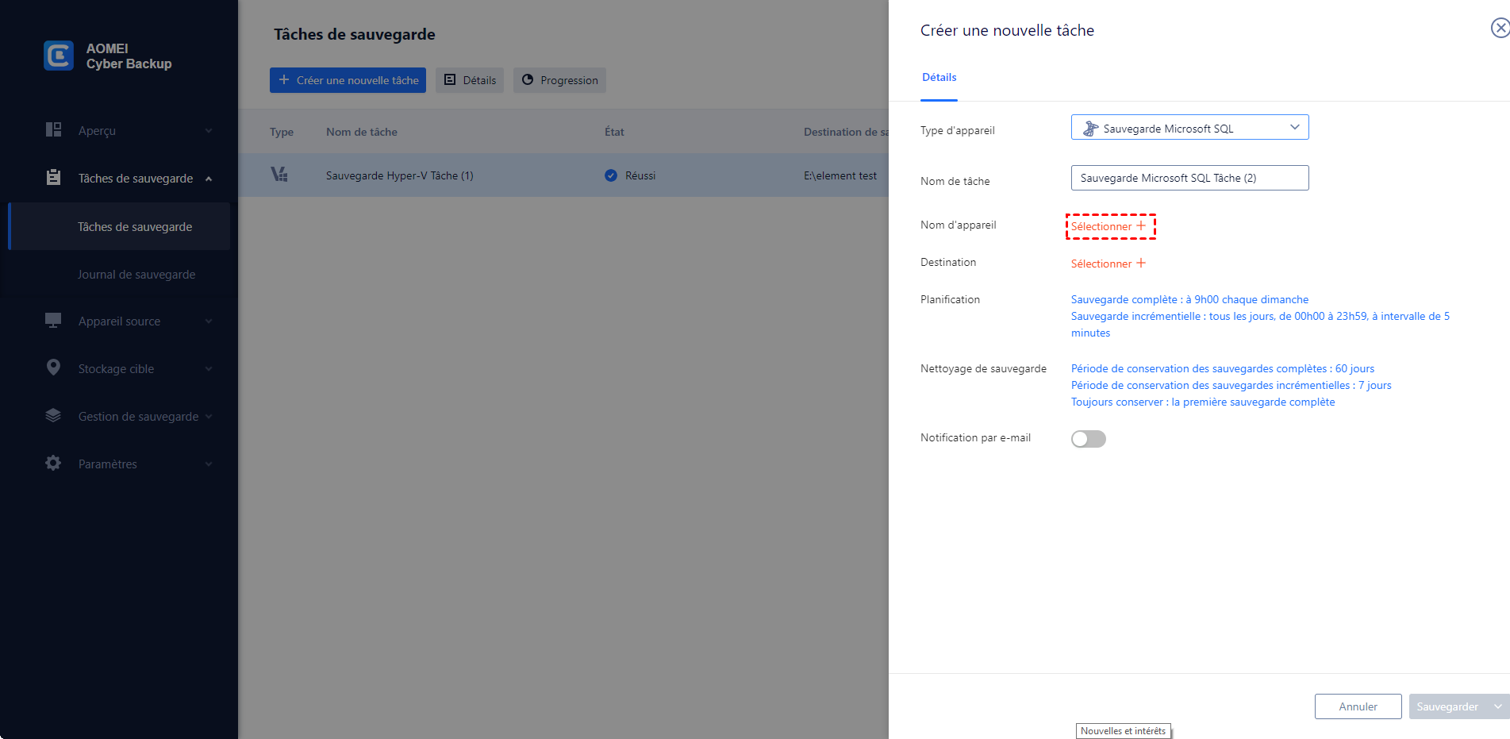Expand the Stockage cible section chevron
This screenshot has height=739, width=1510.
(x=209, y=369)
